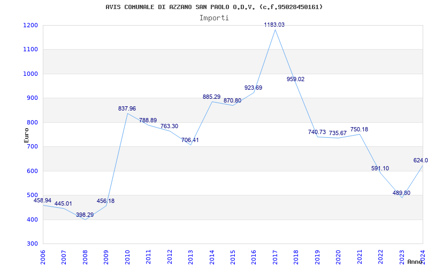Screen dimensions: 428x267
Task: Select the 2017 year axis label
Action: coord(275,257)
